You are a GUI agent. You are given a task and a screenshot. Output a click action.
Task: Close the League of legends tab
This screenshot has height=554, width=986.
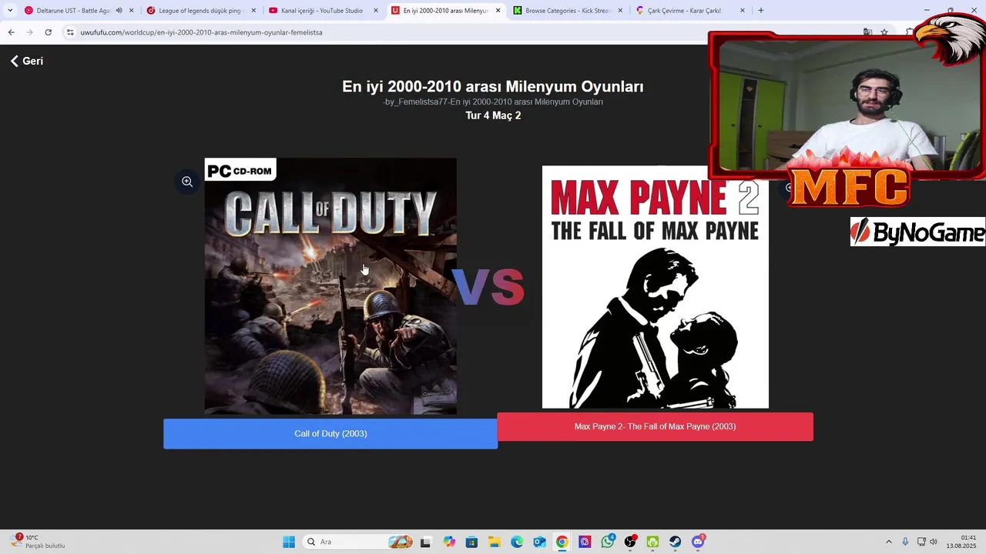pyautogui.click(x=253, y=11)
